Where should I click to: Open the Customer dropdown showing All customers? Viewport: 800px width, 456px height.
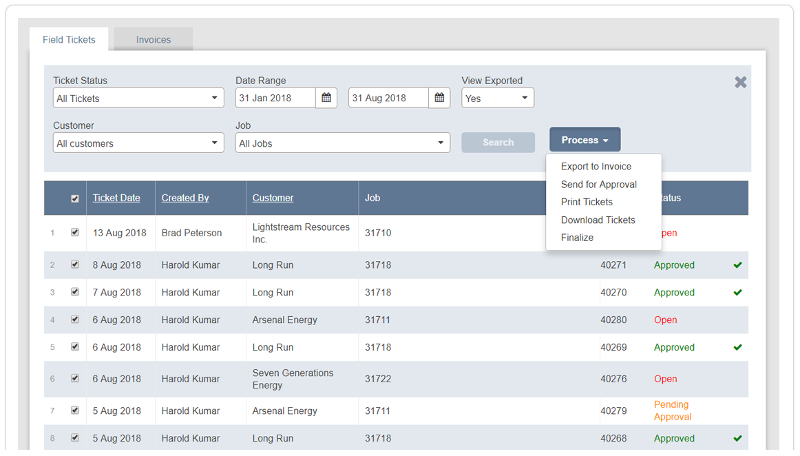pyautogui.click(x=138, y=143)
